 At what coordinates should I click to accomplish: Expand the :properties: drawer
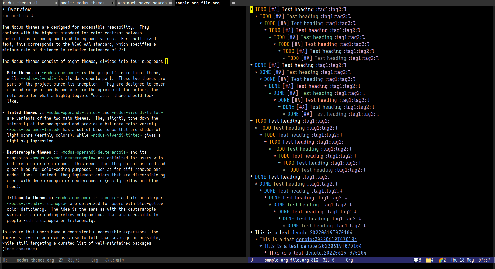(x=18, y=16)
